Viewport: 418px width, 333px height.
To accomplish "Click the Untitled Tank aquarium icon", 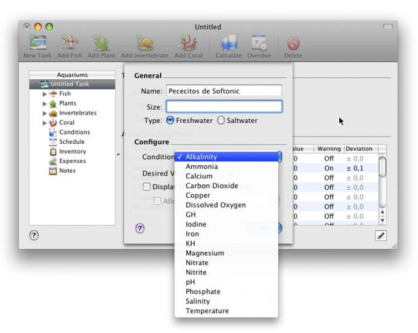I will (44, 84).
